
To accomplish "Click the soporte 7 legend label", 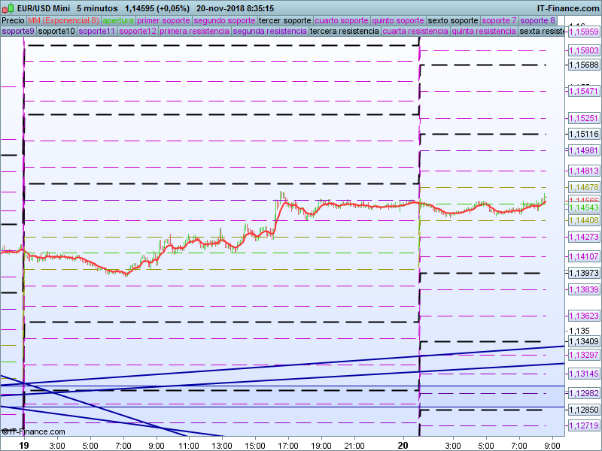I will point(500,20).
